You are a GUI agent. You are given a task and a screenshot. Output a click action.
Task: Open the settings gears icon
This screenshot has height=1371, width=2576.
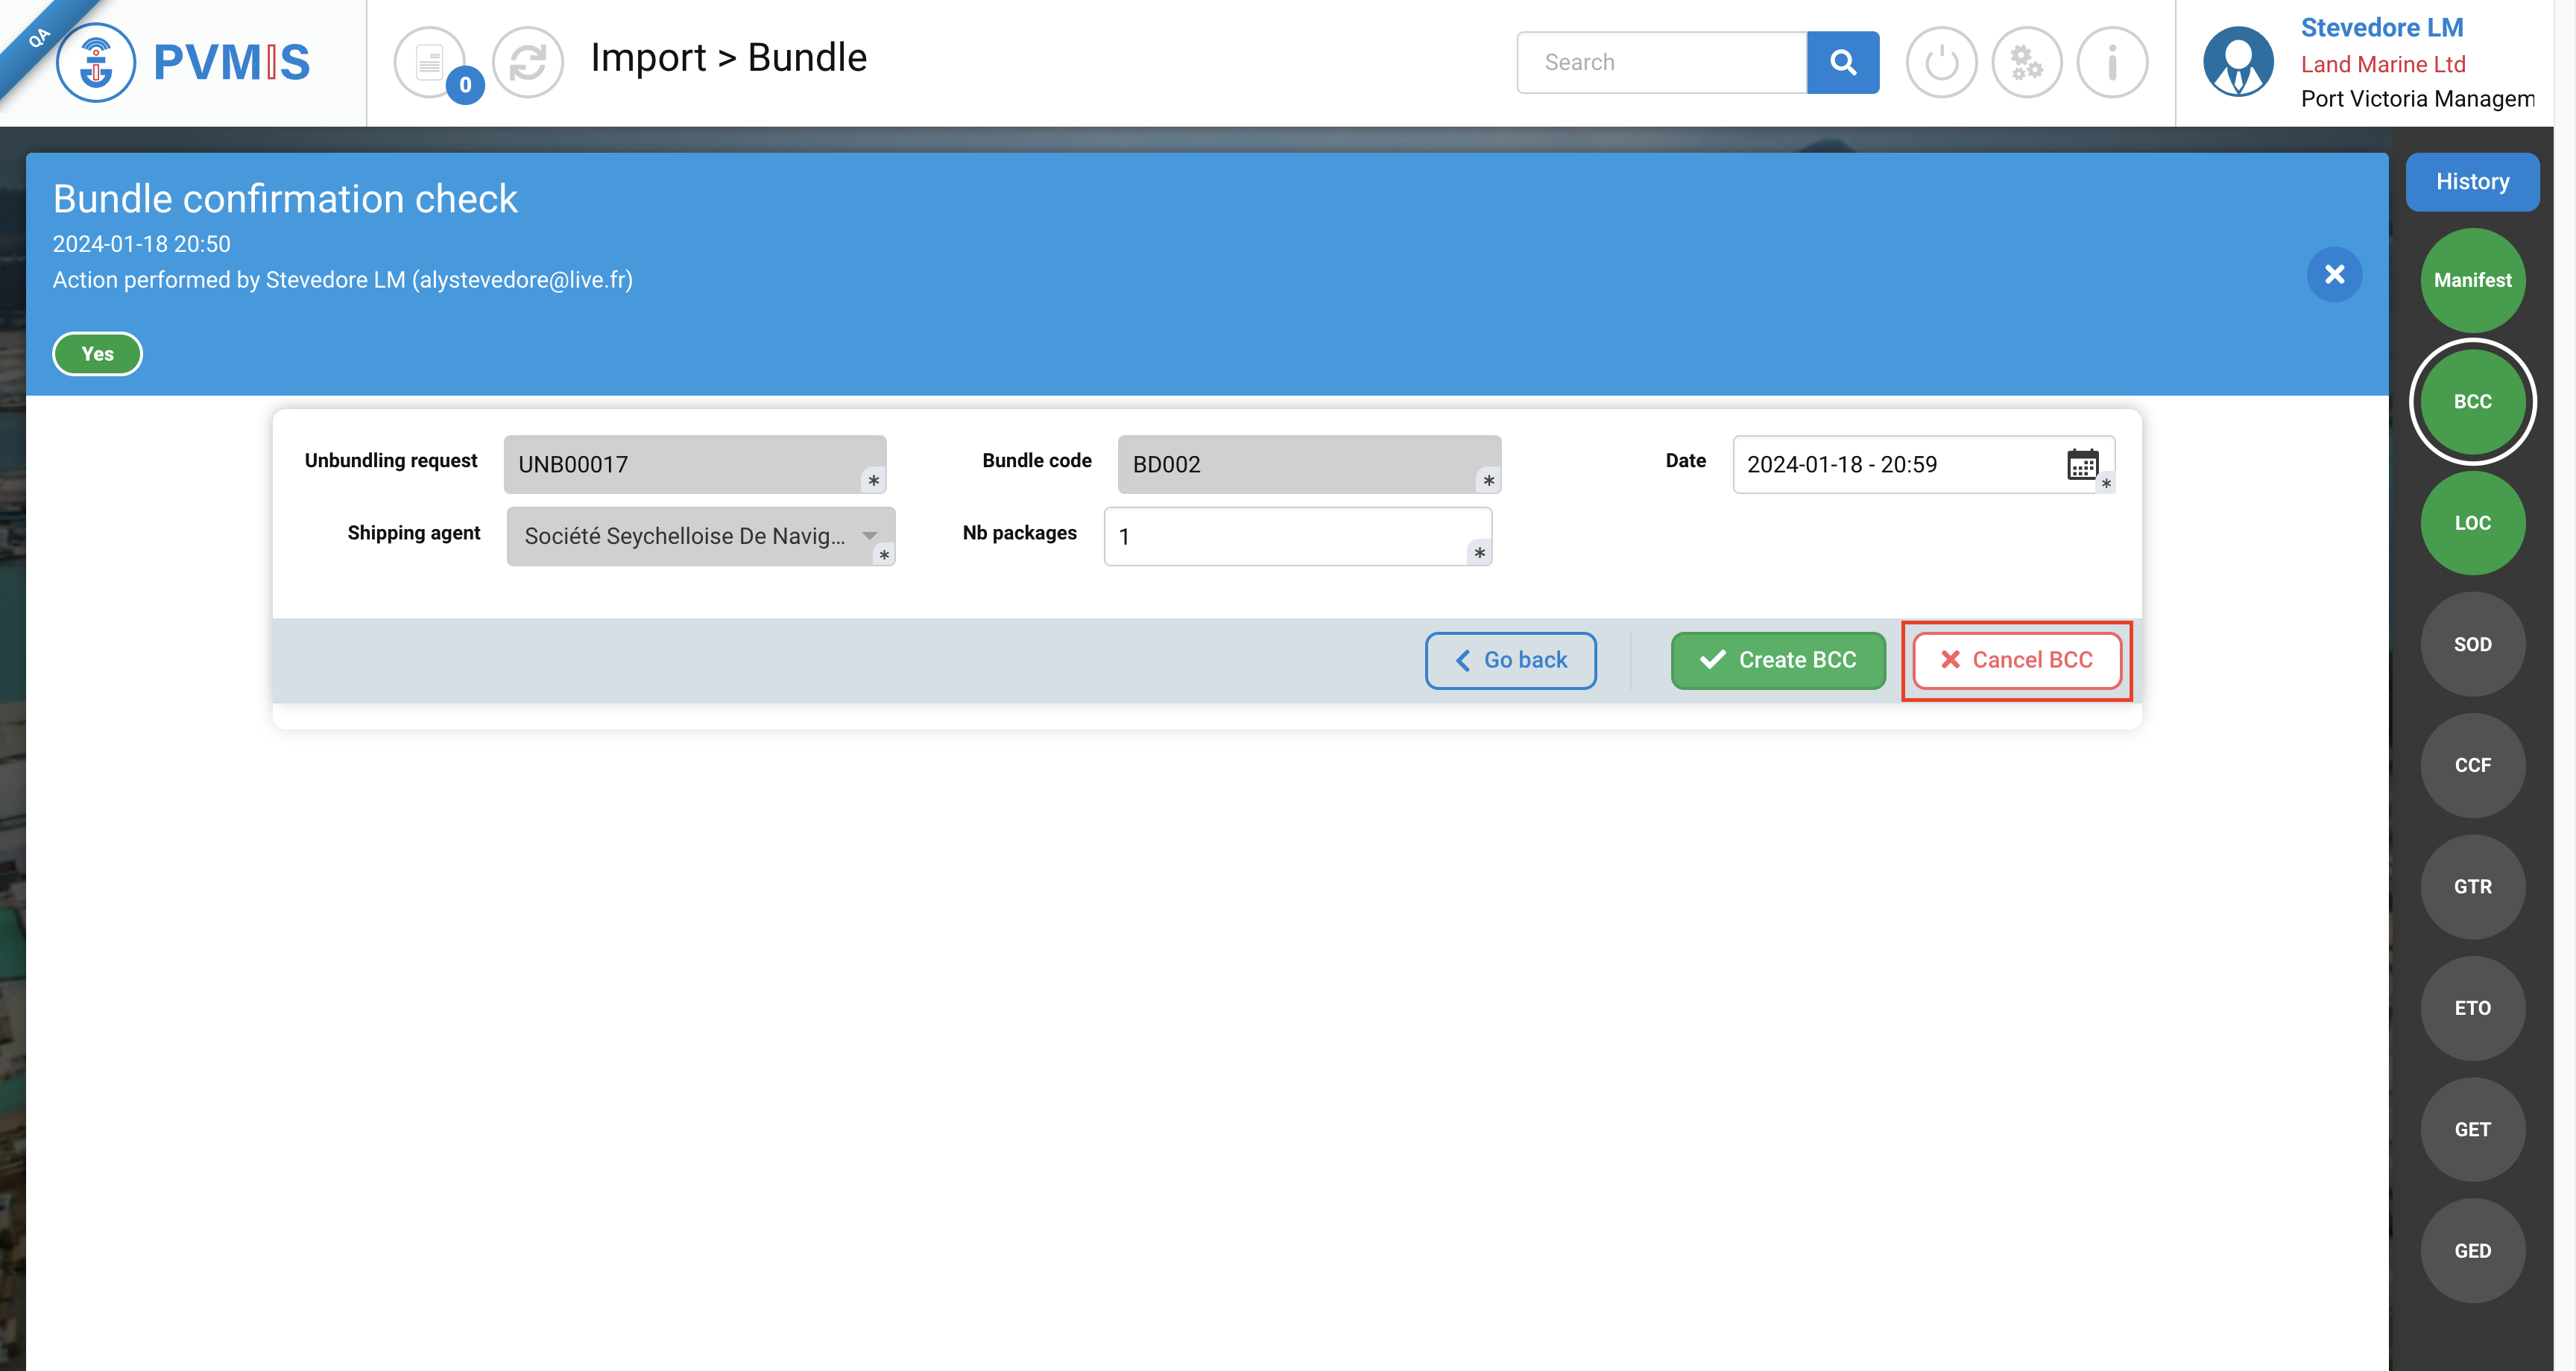2026,62
